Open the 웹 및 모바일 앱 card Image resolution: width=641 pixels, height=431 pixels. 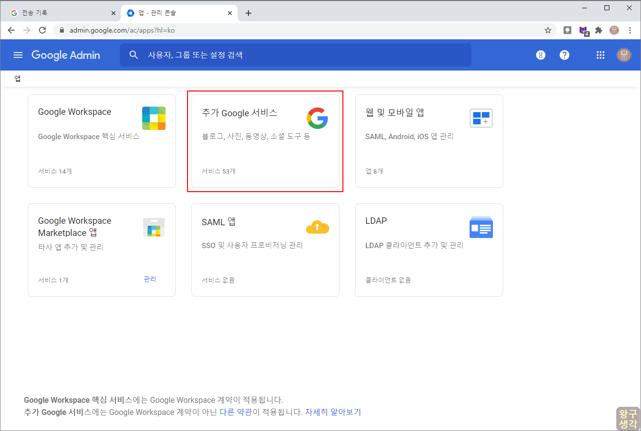pyautogui.click(x=429, y=141)
